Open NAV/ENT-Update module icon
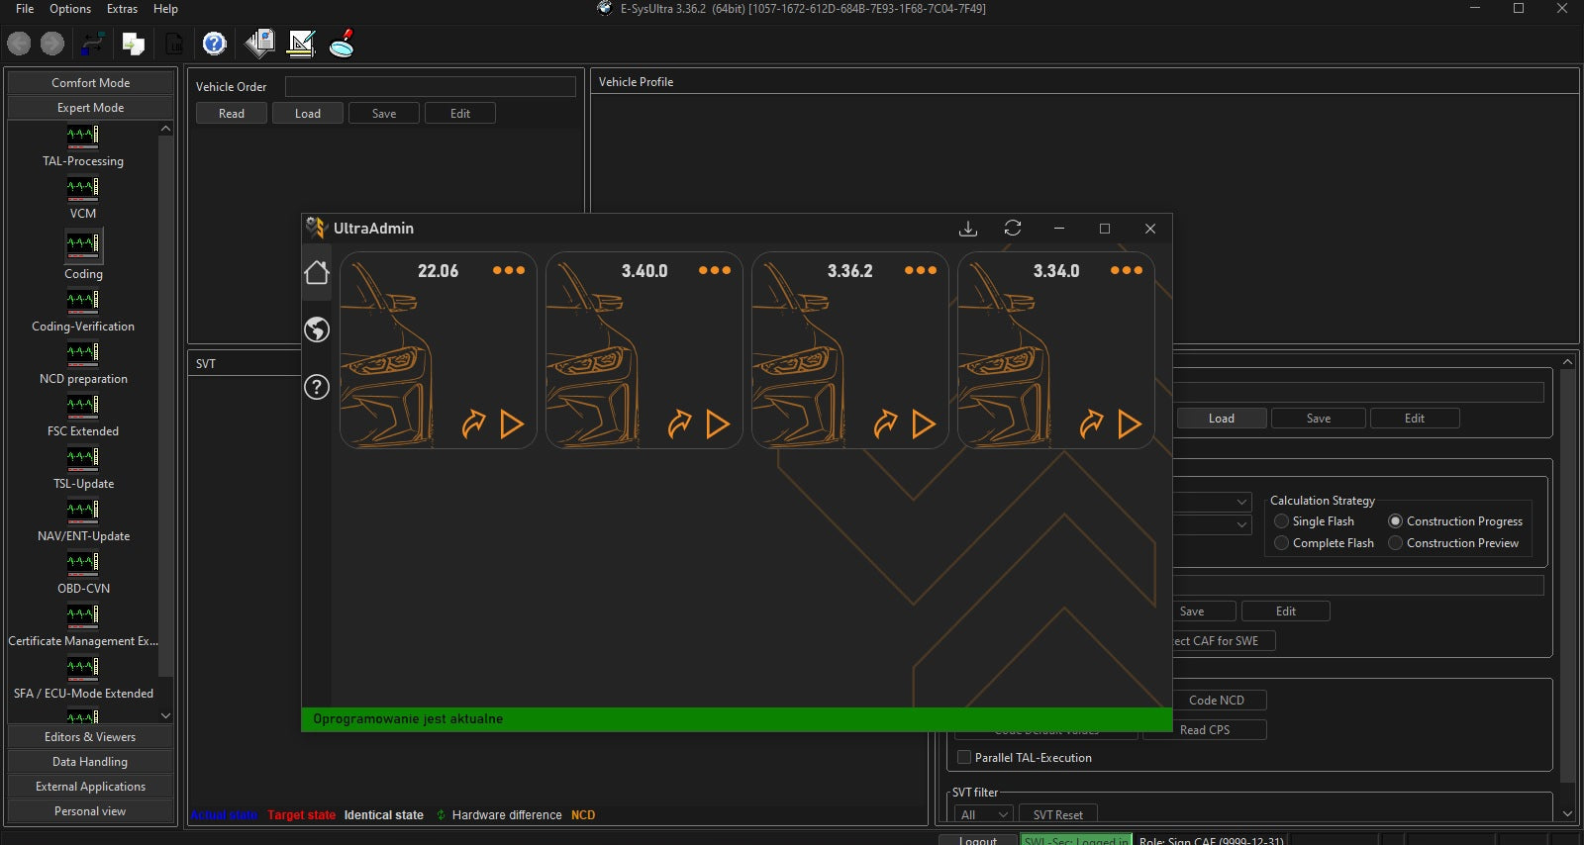The width and height of the screenshot is (1584, 845). [83, 510]
